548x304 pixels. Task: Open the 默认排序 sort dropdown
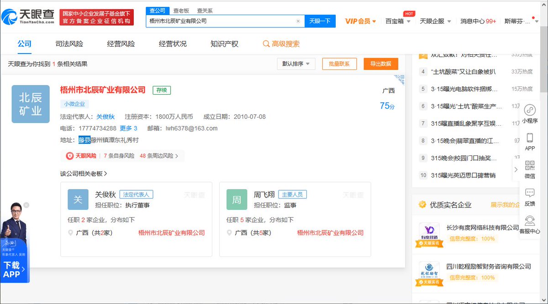[x=296, y=64]
